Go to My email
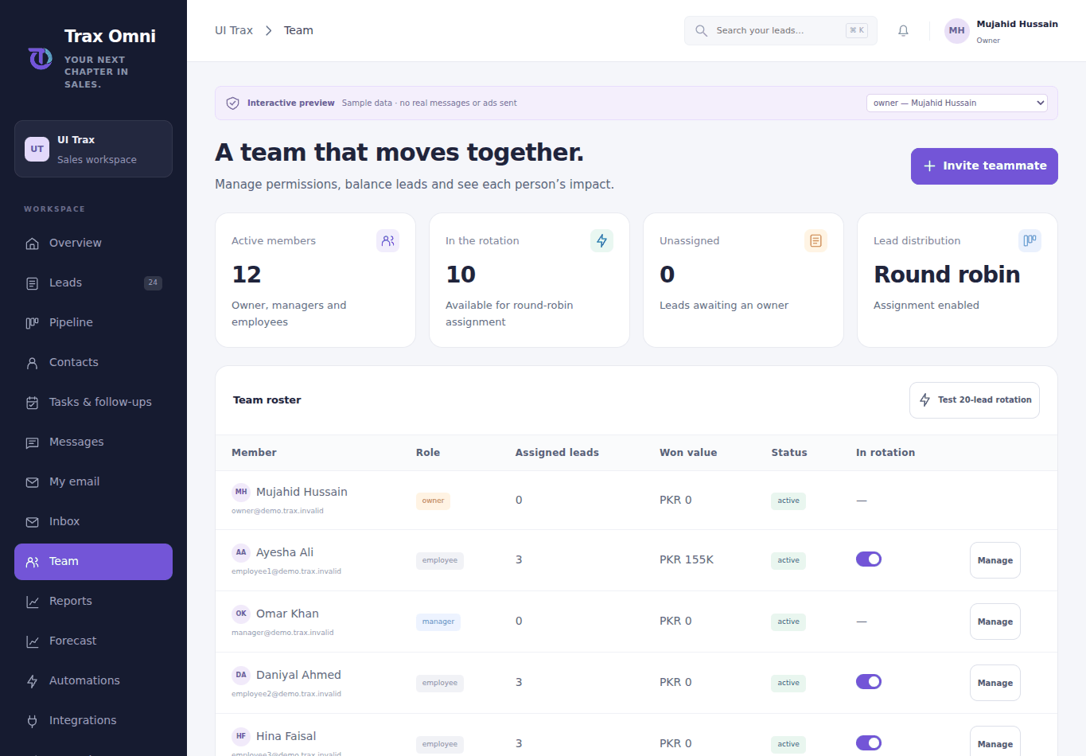This screenshot has height=756, width=1086. [x=93, y=482]
